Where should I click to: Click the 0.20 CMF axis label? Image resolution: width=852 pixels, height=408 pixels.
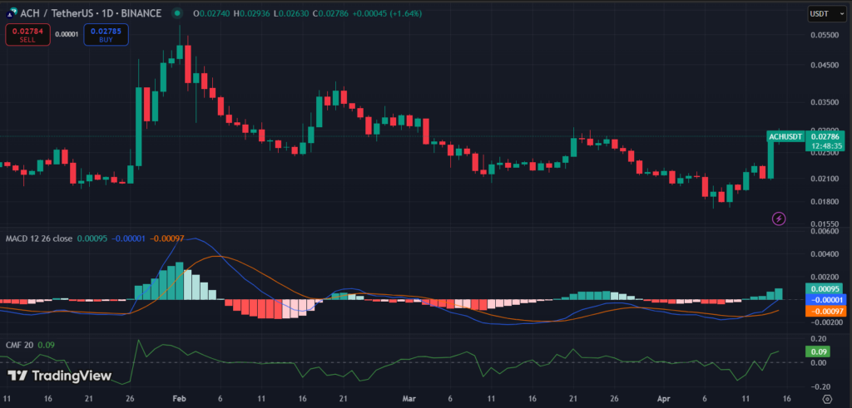click(819, 338)
